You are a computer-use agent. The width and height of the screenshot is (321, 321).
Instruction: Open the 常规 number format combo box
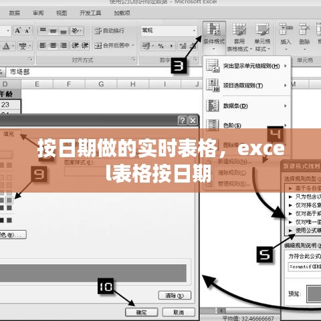click(169, 30)
